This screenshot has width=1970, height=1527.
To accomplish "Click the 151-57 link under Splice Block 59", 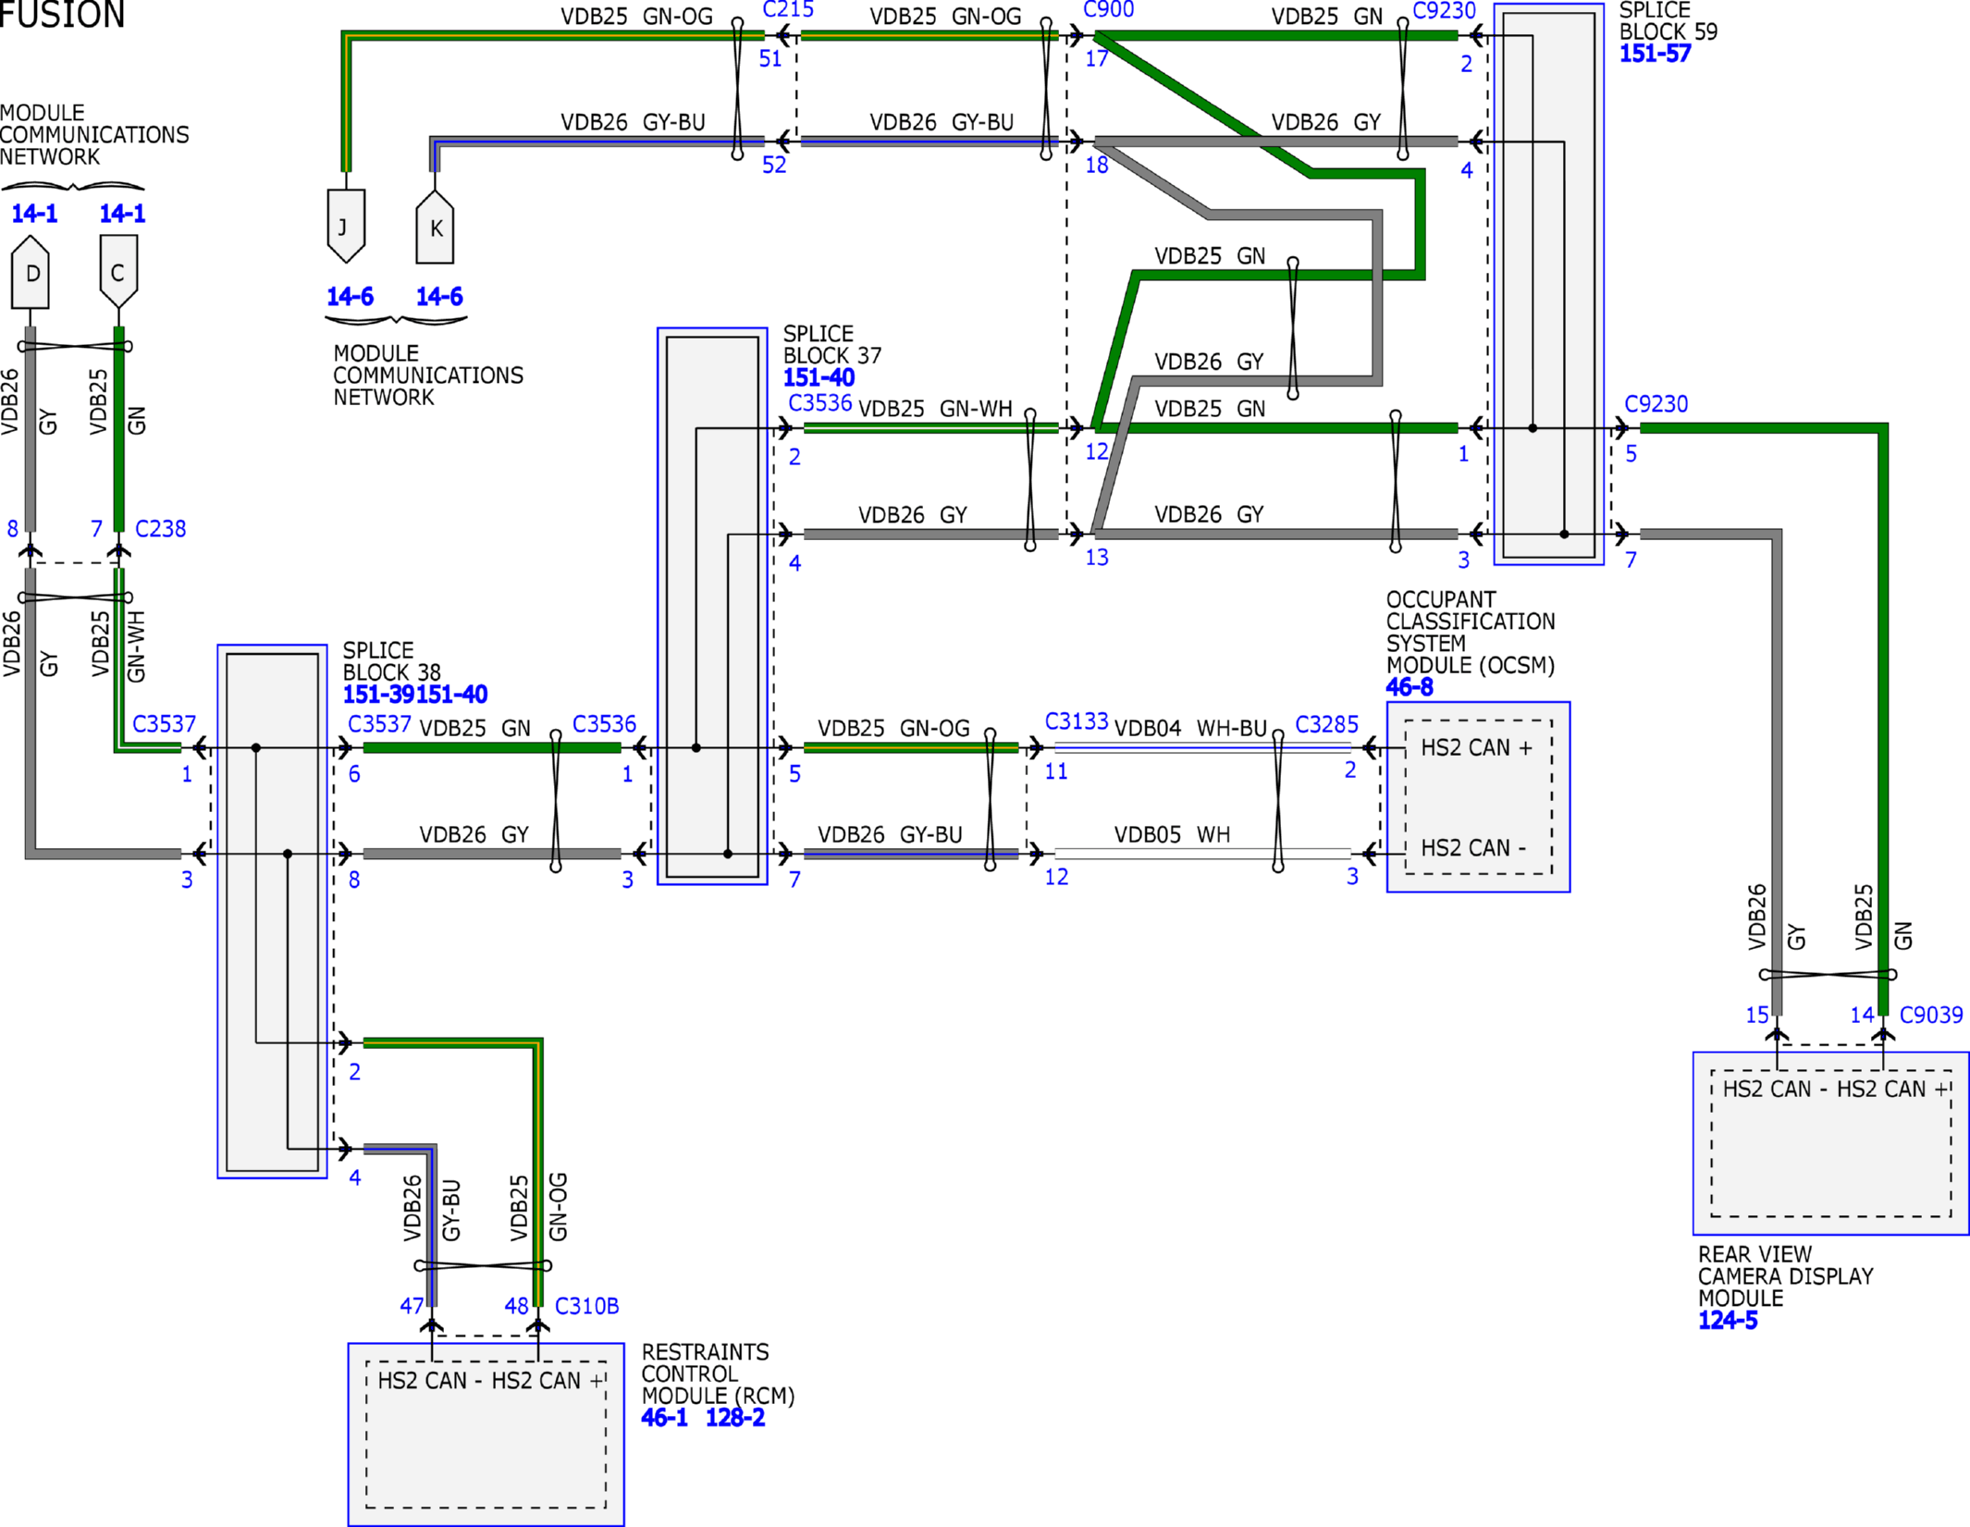I will pyautogui.click(x=1655, y=54).
